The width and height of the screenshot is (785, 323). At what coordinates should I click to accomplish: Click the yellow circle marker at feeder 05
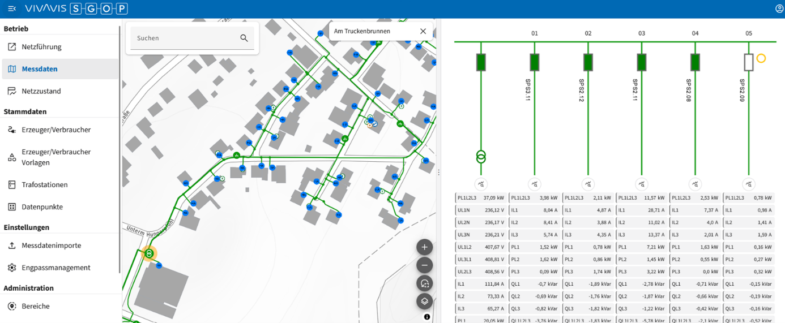(x=761, y=58)
